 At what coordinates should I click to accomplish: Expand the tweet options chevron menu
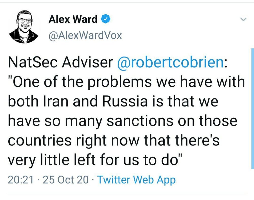243,20
